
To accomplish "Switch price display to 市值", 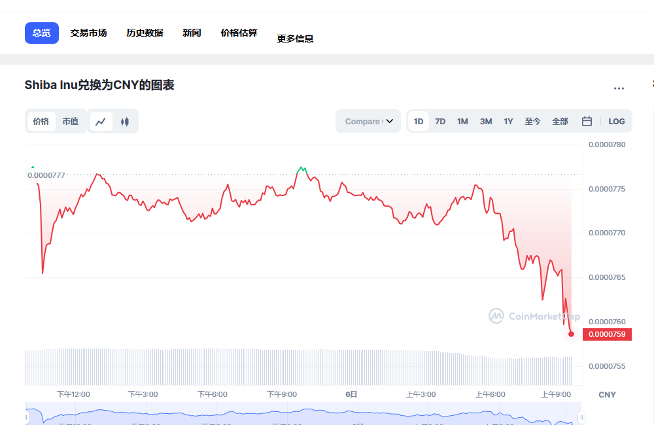I will (x=72, y=121).
